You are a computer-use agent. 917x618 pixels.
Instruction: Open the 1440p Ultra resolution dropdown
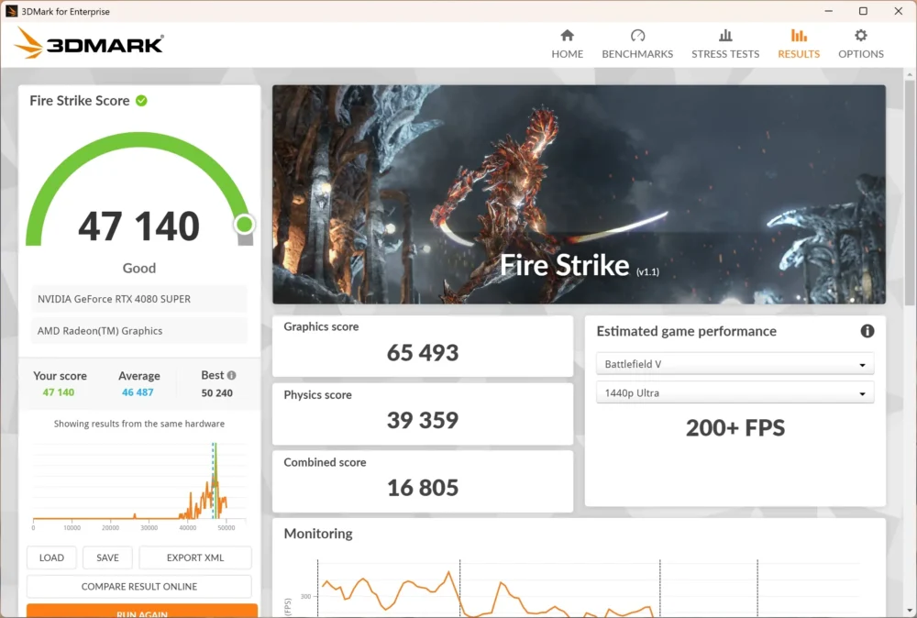tap(735, 393)
